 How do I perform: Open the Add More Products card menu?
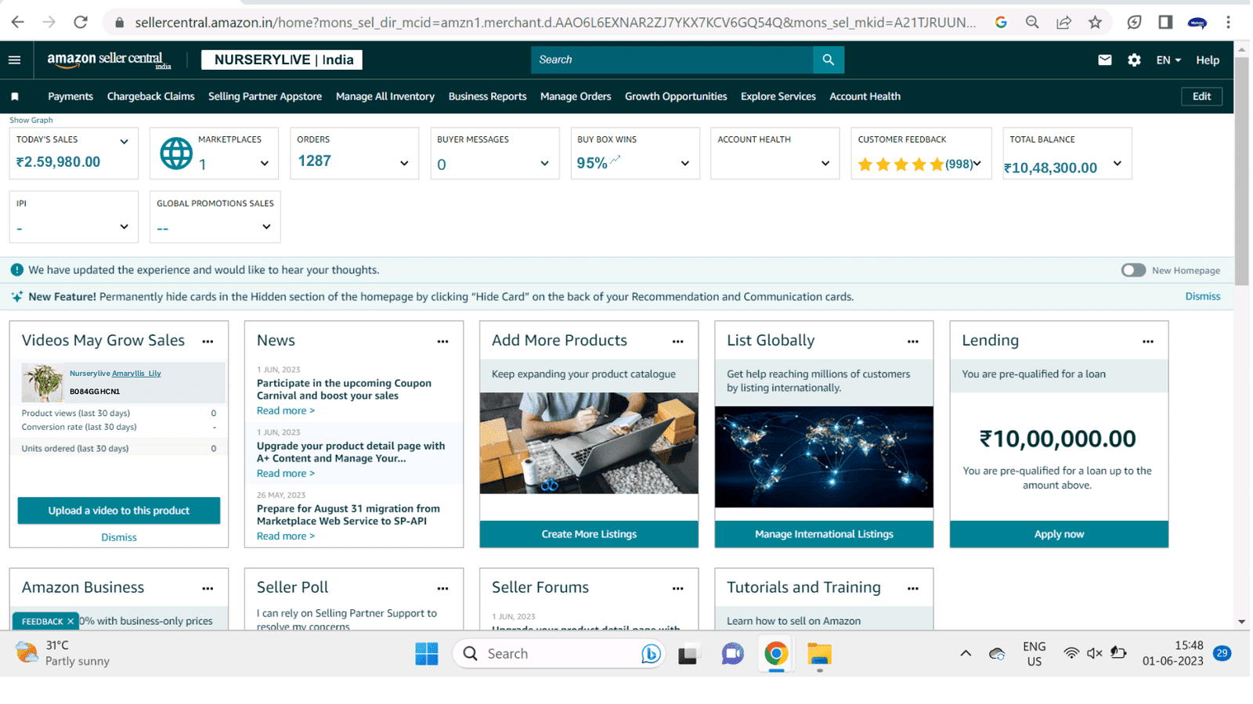pos(677,341)
